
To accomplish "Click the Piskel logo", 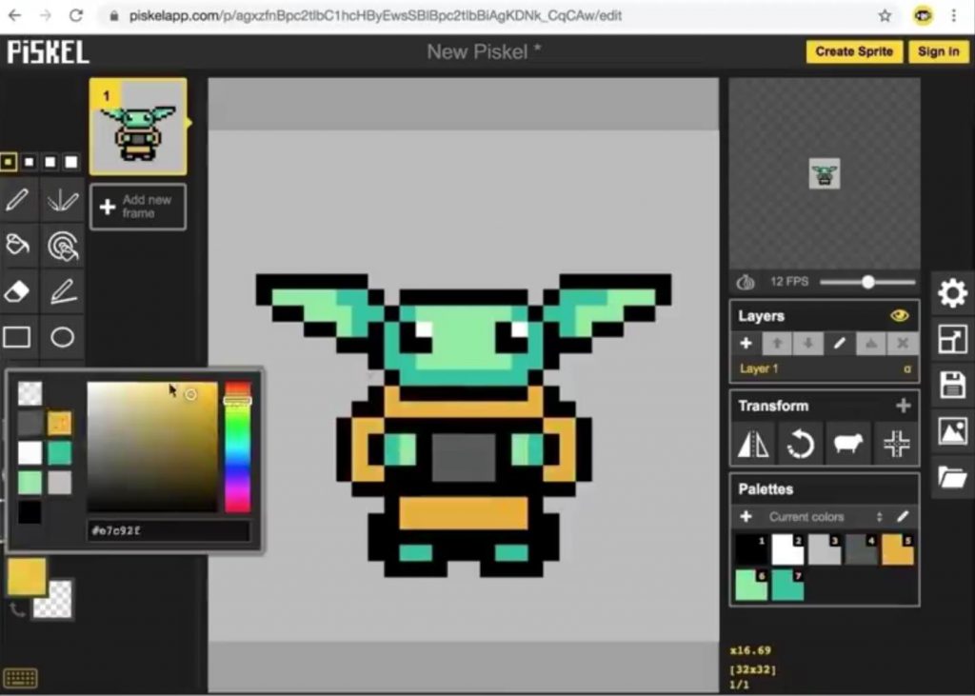I will click(x=48, y=52).
